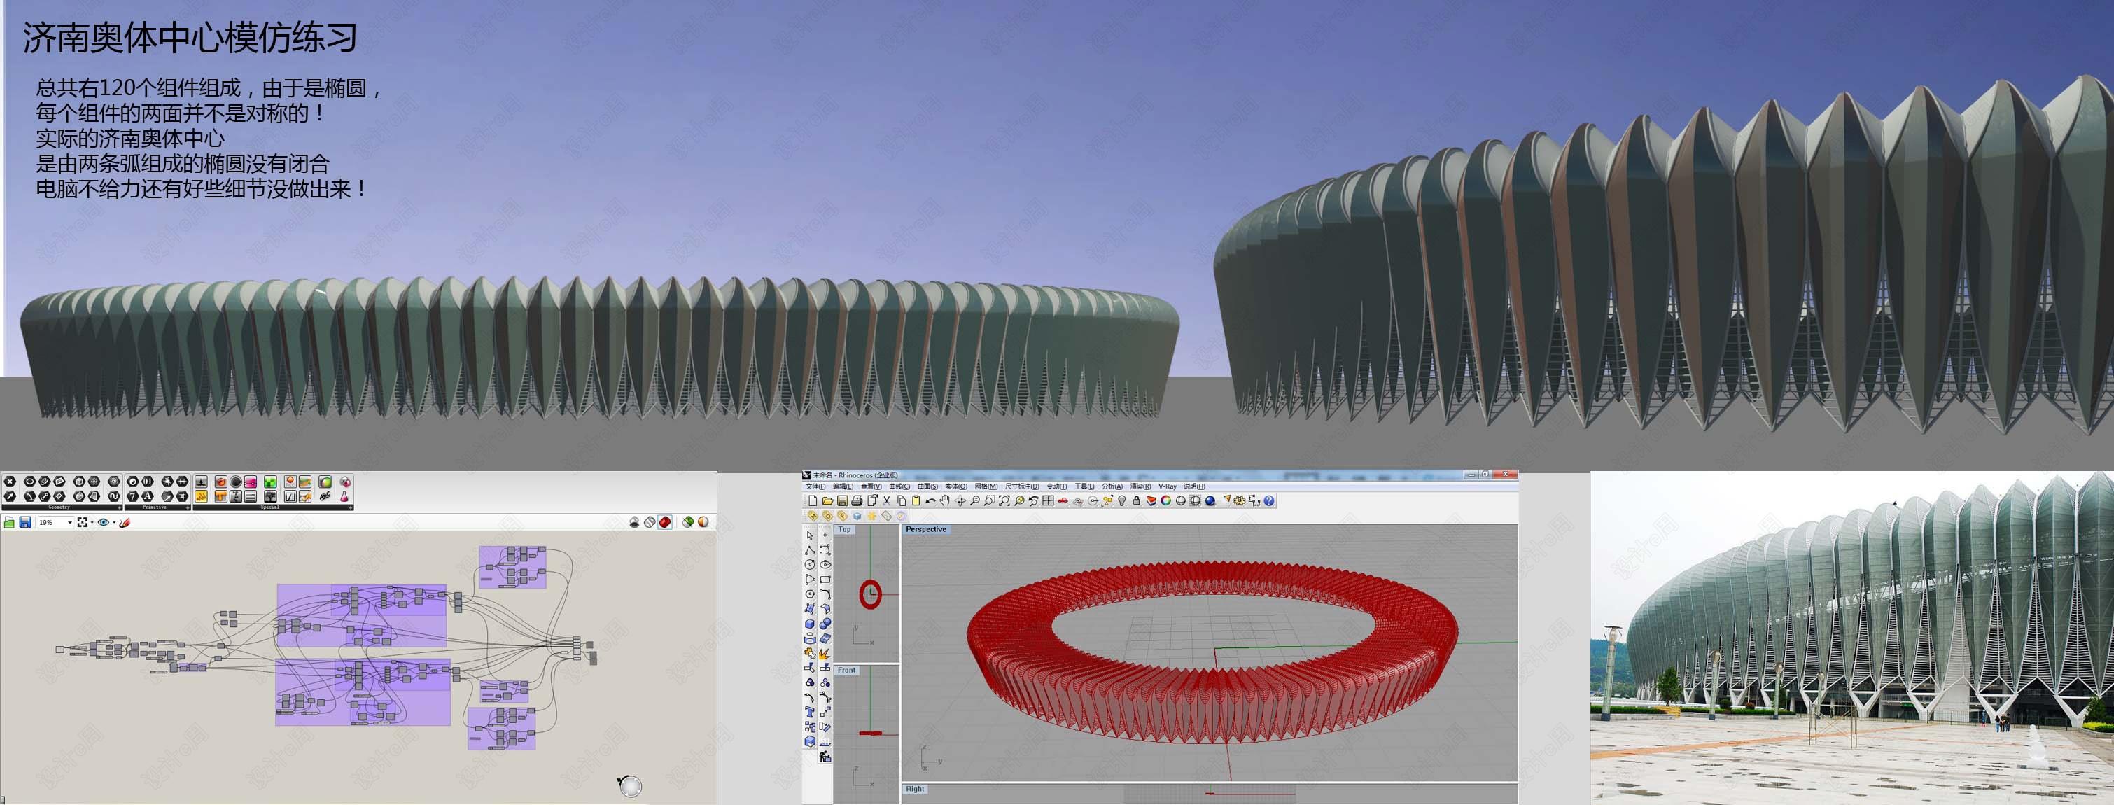
Task: Click the Front viewport title label
Action: [846, 671]
